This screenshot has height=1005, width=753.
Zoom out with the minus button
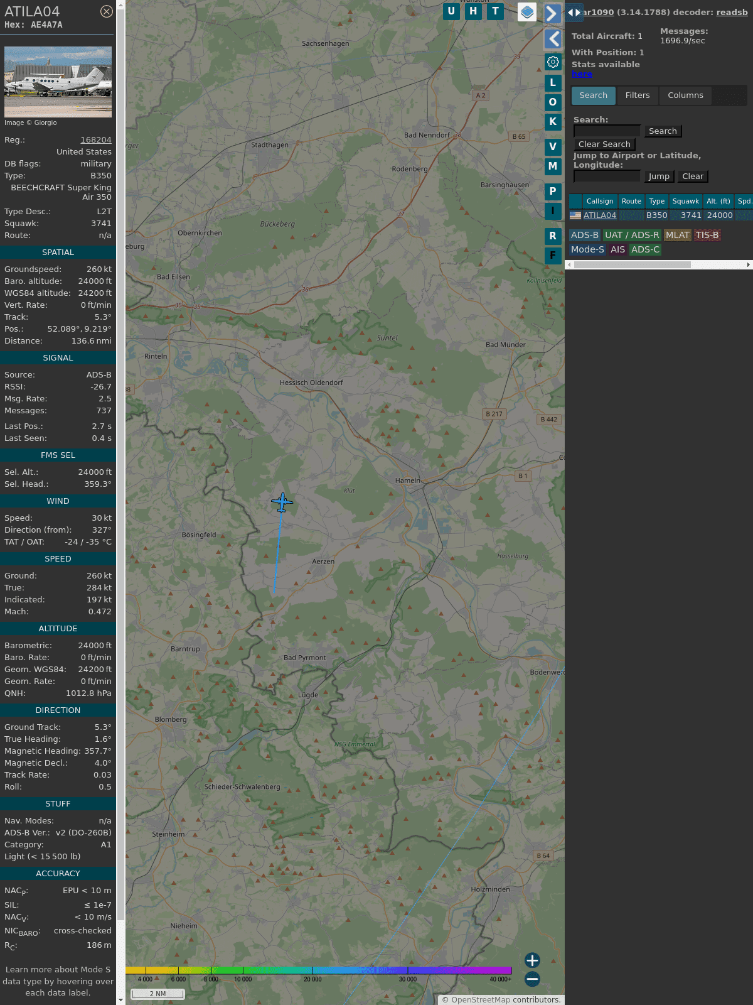[532, 979]
